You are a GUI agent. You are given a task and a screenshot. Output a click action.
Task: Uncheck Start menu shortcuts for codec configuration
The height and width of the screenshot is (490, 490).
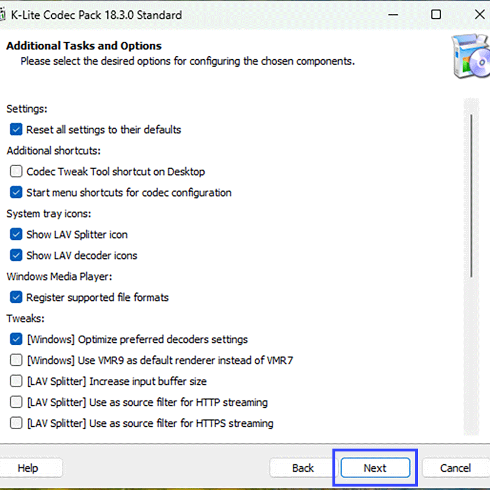pyautogui.click(x=16, y=193)
